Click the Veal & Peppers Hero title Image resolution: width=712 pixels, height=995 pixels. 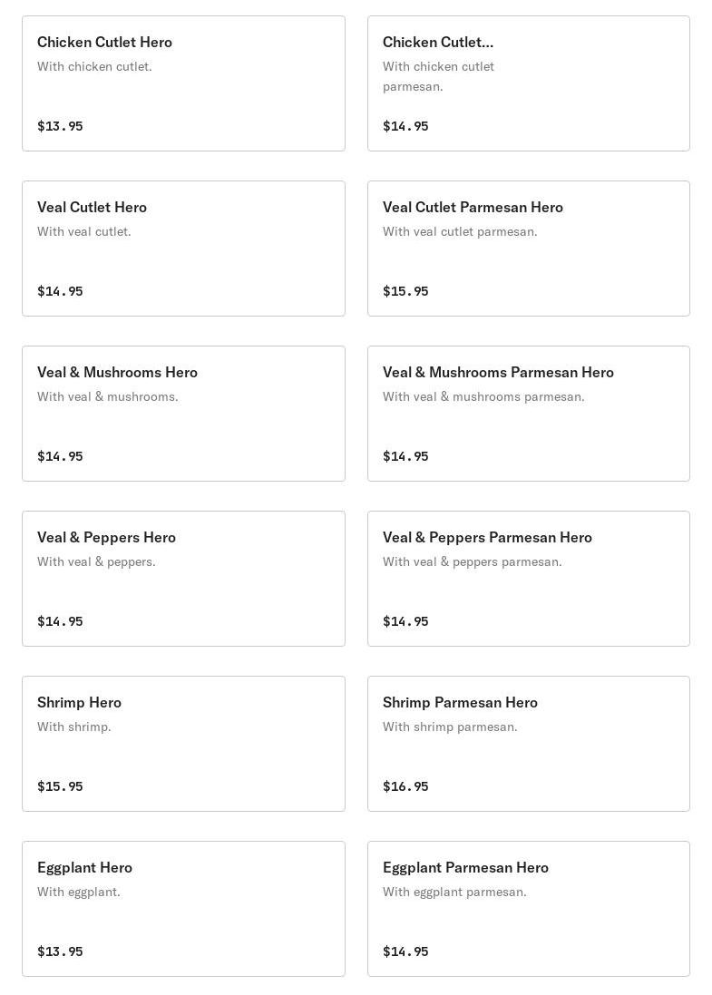[x=106, y=538]
